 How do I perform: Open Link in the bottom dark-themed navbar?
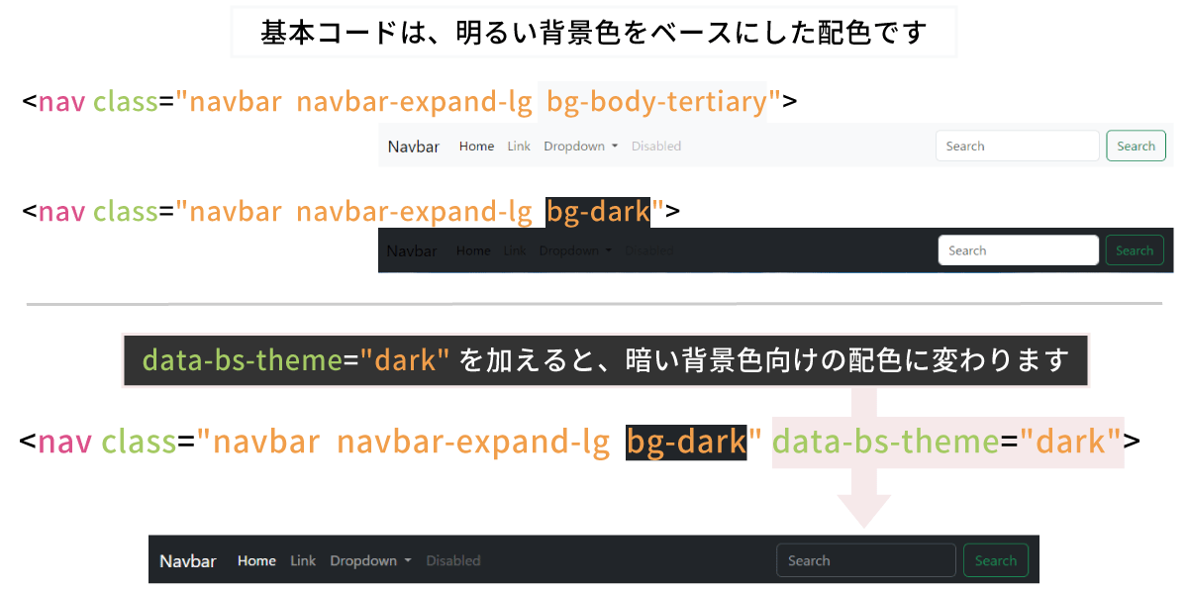tap(303, 561)
